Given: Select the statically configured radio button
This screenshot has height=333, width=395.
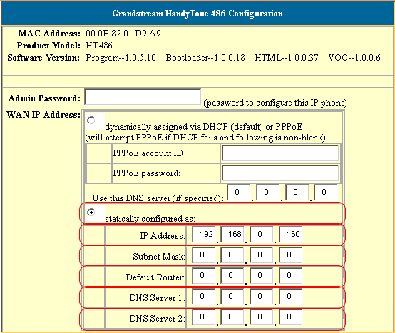Looking at the screenshot, I should [91, 212].
